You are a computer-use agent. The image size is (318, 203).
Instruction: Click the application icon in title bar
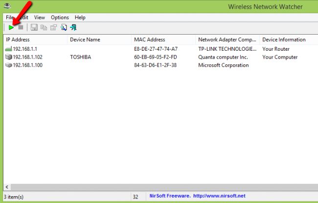[x=7, y=6]
